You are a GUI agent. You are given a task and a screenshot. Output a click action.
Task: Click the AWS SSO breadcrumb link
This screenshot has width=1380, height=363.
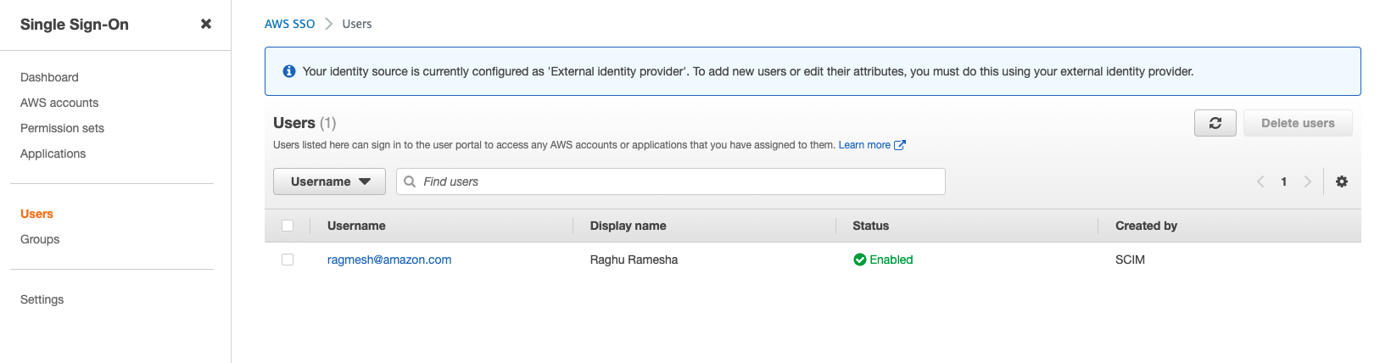(289, 24)
